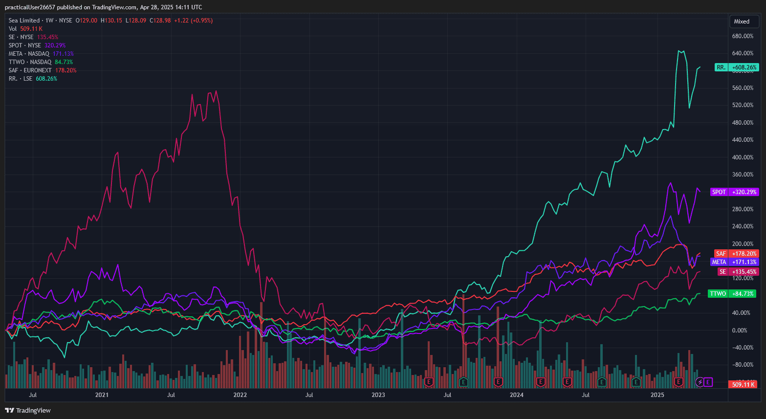The height and width of the screenshot is (419, 766).
Task: Open the Mixed price scale mode menu
Action: click(744, 21)
